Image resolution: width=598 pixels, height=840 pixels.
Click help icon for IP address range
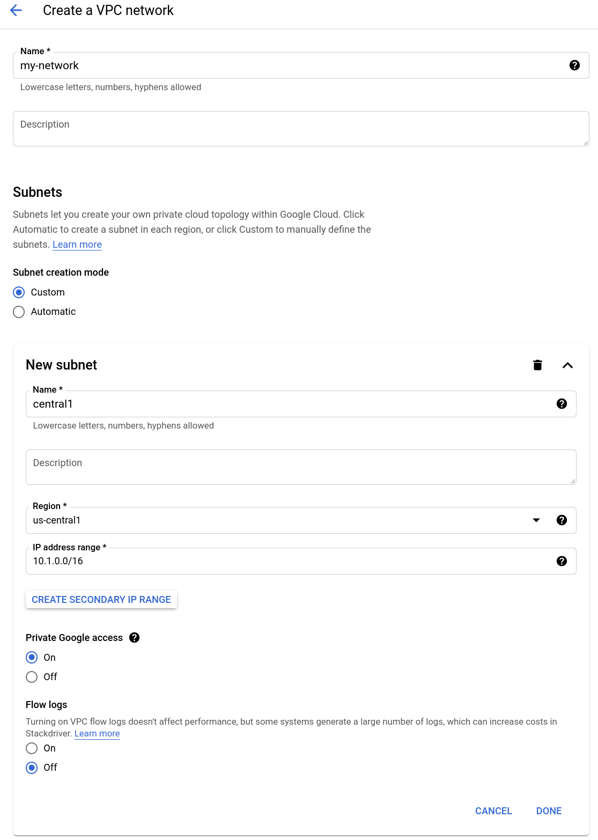point(562,561)
